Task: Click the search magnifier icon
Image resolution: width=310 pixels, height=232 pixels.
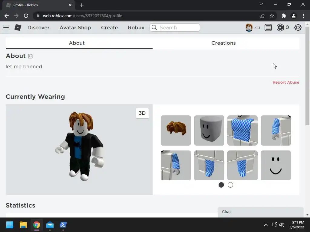Action: tap(154, 27)
